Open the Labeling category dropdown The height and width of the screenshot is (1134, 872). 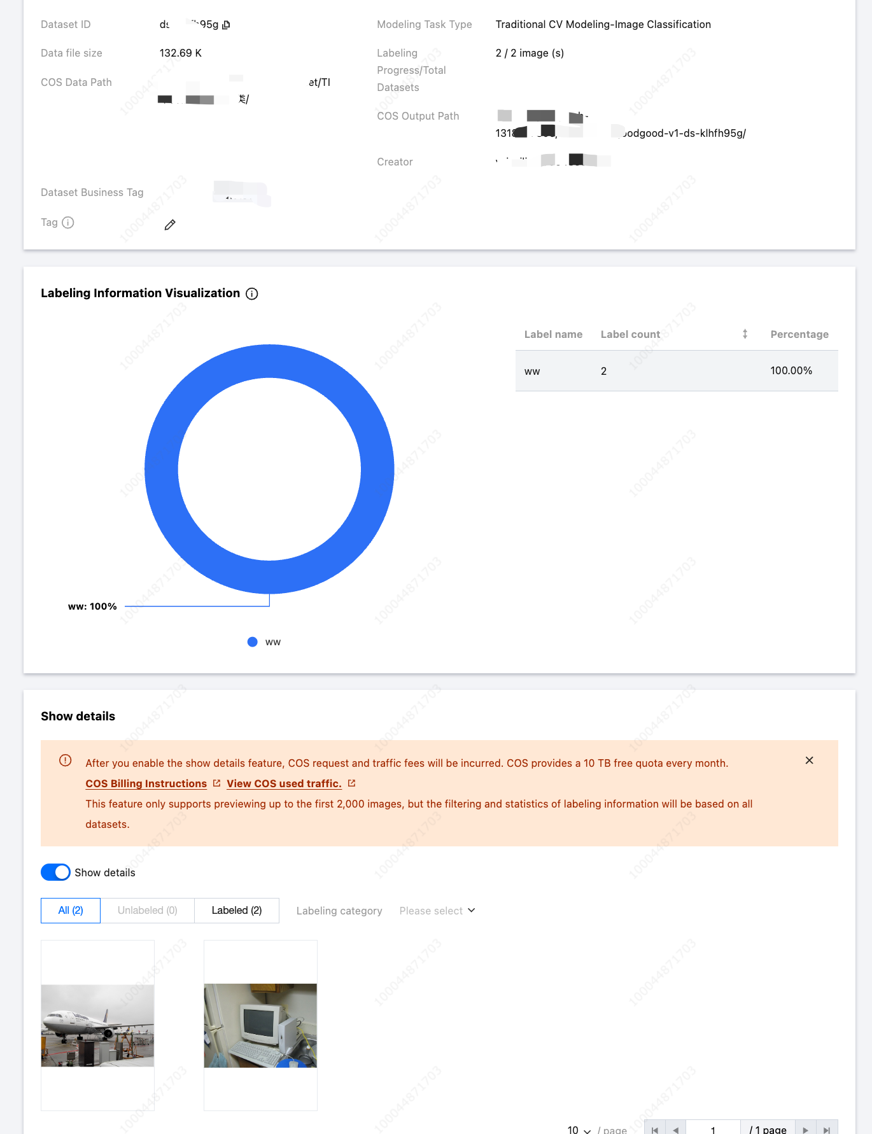click(437, 911)
